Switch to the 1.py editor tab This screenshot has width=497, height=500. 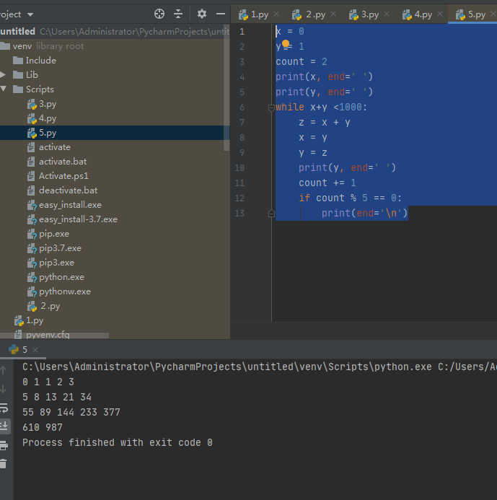pyautogui.click(x=260, y=14)
